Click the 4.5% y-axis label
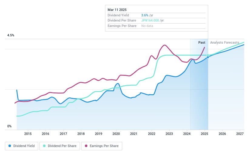The height and width of the screenshot is (154, 249). pyautogui.click(x=11, y=35)
